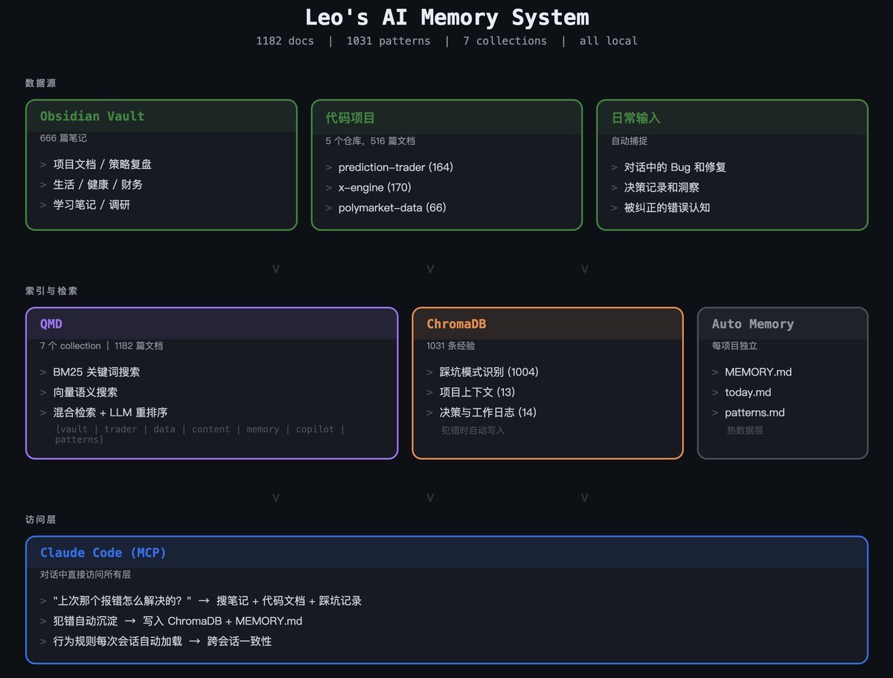Click the arrow beside 踩坑模式识别 (1004)
Image resolution: width=893 pixels, height=678 pixels.
pyautogui.click(x=430, y=372)
